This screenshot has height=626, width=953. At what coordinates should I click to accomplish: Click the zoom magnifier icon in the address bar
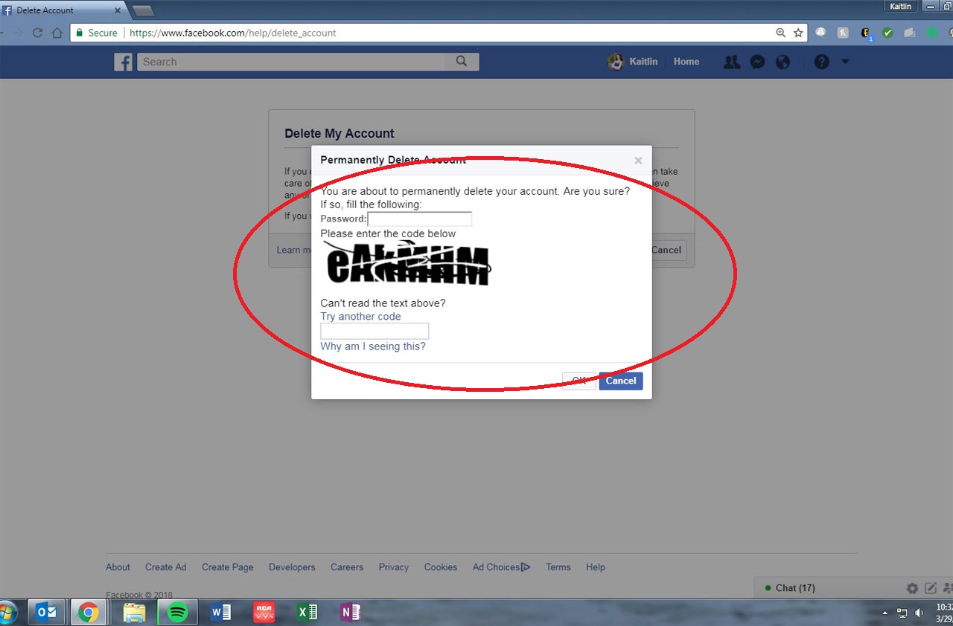click(780, 33)
